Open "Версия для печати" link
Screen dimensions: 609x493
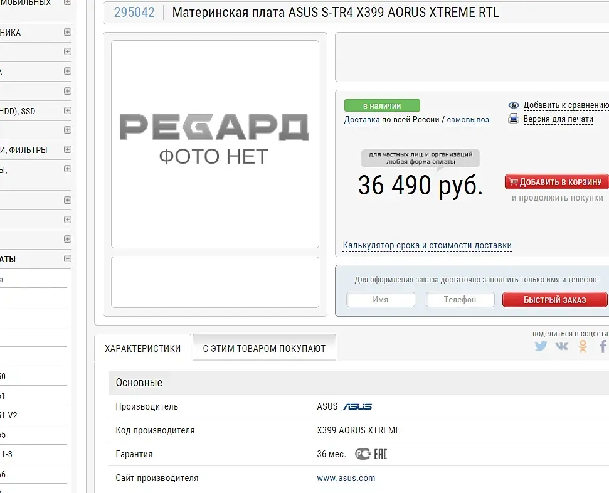point(558,119)
